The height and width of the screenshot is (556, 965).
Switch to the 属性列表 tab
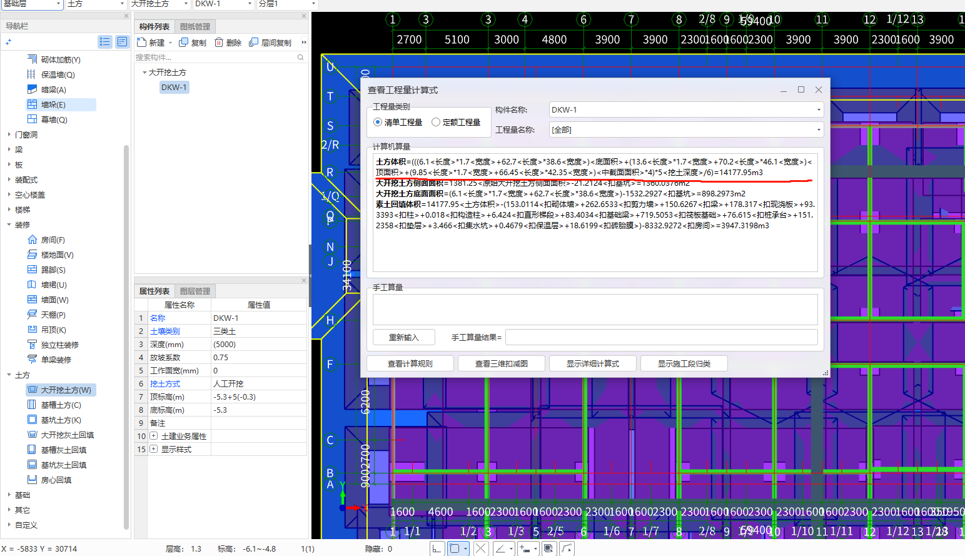(x=154, y=291)
